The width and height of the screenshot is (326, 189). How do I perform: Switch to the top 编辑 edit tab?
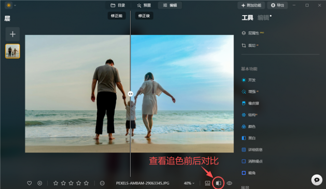coord(170,5)
